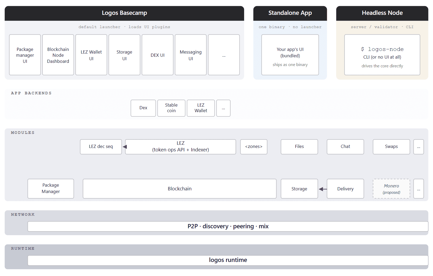Click the LEZ dec seq module
The image size is (433, 276).
click(x=101, y=147)
